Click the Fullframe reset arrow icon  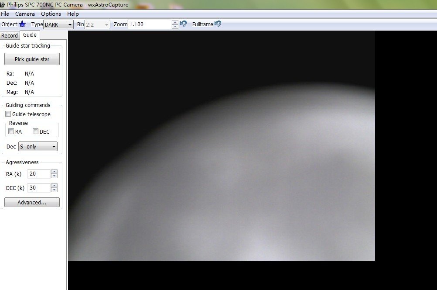tap(218, 24)
